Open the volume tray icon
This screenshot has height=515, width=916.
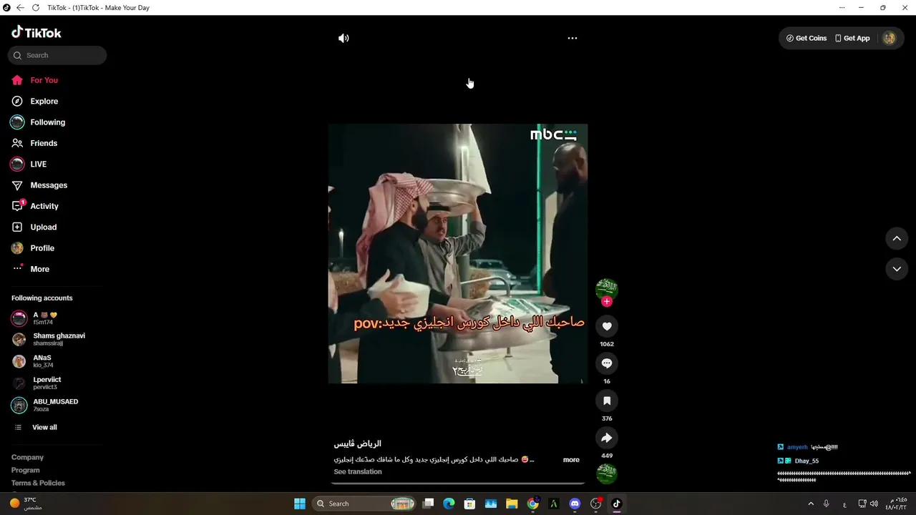[x=874, y=504]
